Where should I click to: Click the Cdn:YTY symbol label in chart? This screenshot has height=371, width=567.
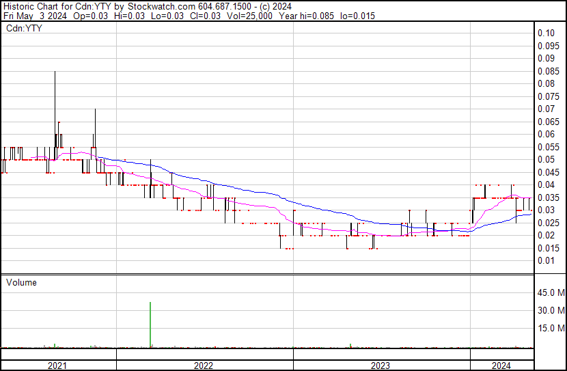point(24,29)
